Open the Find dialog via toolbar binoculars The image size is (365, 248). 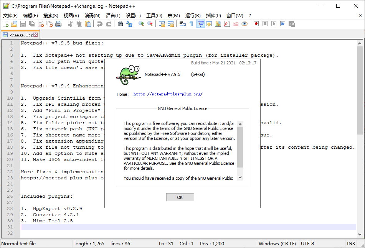click(120, 23)
